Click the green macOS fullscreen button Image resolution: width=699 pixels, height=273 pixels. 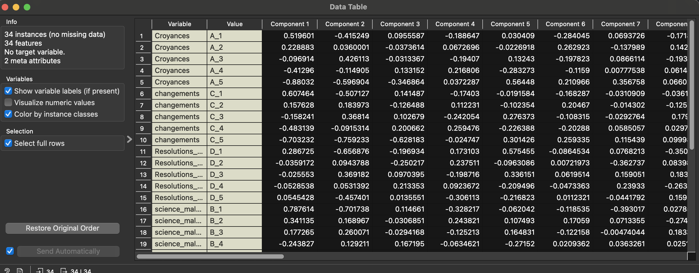coord(27,7)
